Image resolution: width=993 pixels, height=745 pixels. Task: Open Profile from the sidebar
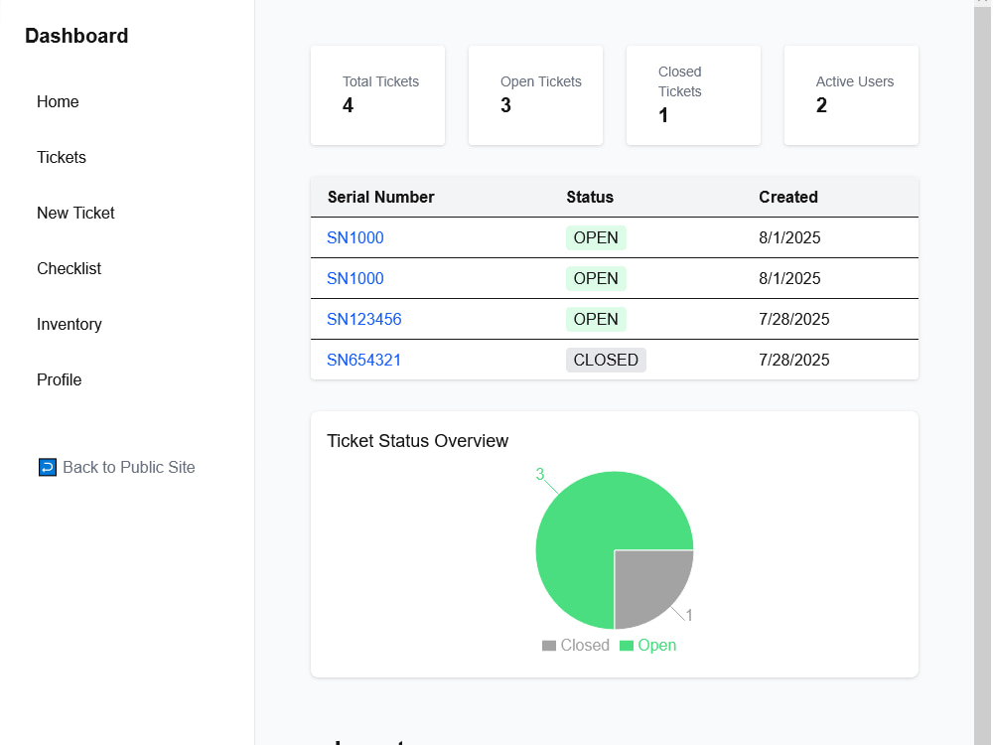point(59,380)
